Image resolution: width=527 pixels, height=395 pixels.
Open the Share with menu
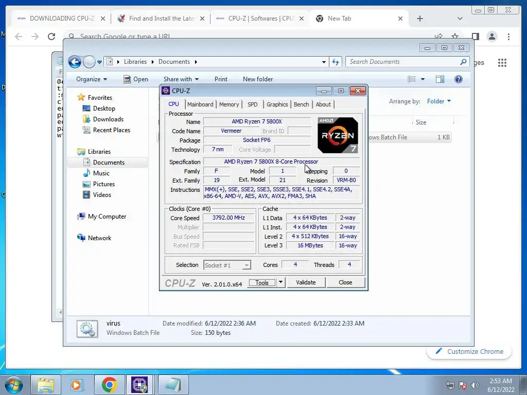point(181,79)
